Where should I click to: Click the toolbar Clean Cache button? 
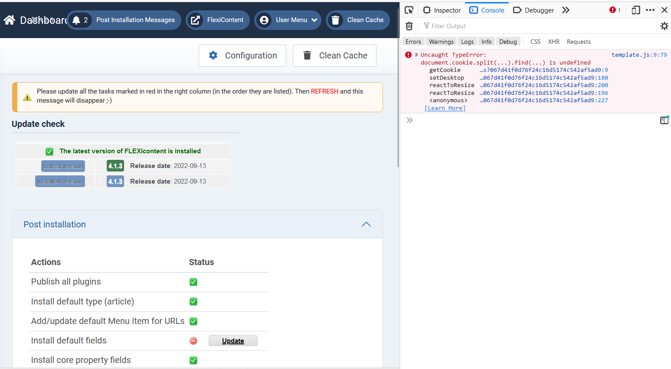[334, 55]
